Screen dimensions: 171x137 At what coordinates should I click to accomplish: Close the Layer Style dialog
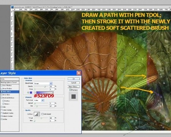[x=79, y=73]
